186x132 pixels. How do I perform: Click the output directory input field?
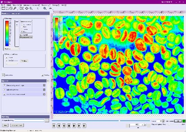[x=29, y=120]
